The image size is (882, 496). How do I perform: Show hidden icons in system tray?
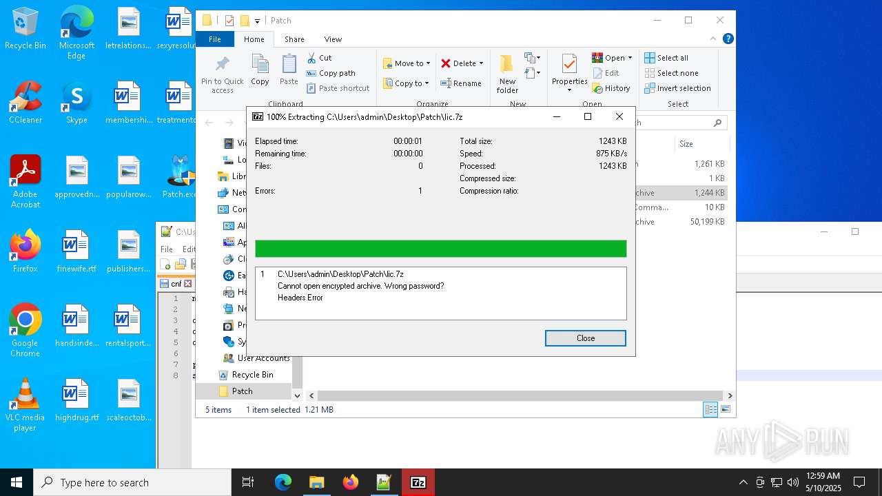743,482
